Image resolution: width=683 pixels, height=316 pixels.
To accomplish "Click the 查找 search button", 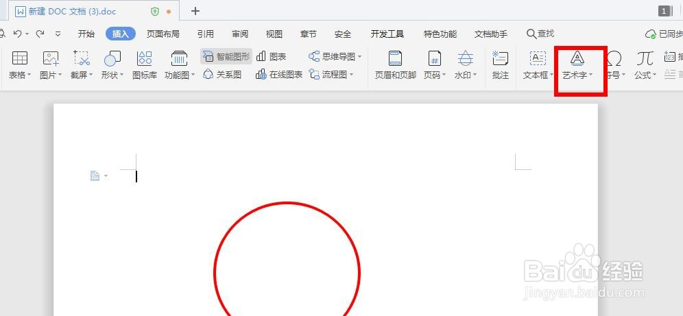I will tap(540, 34).
